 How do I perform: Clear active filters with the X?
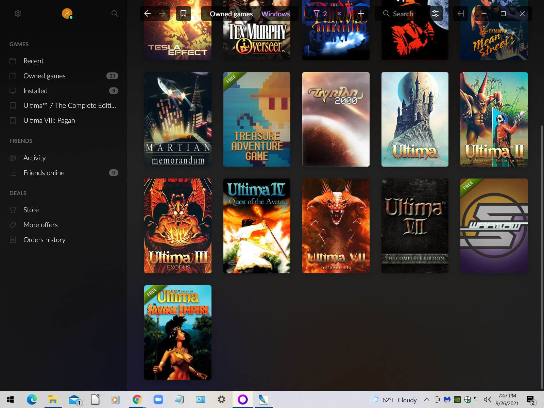pyautogui.click(x=339, y=14)
